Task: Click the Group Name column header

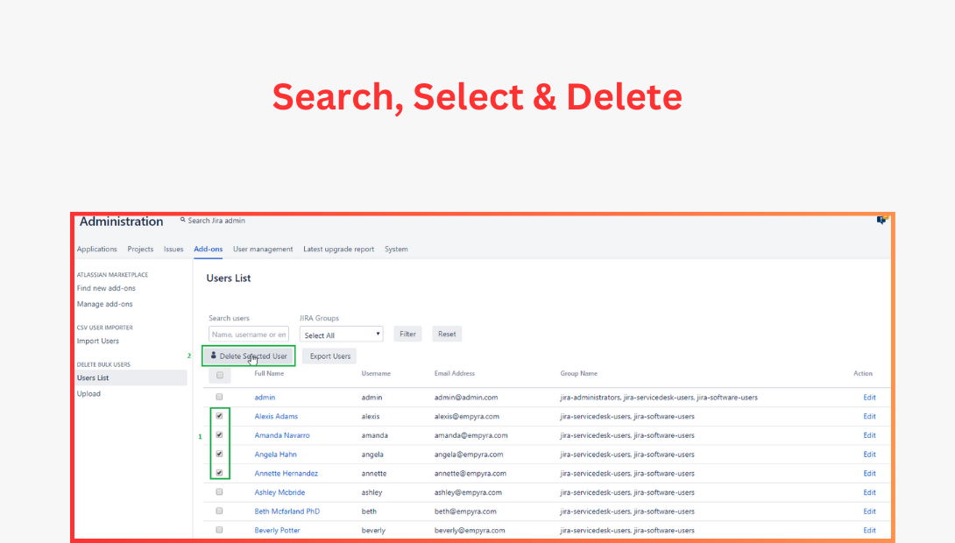Action: click(x=578, y=373)
